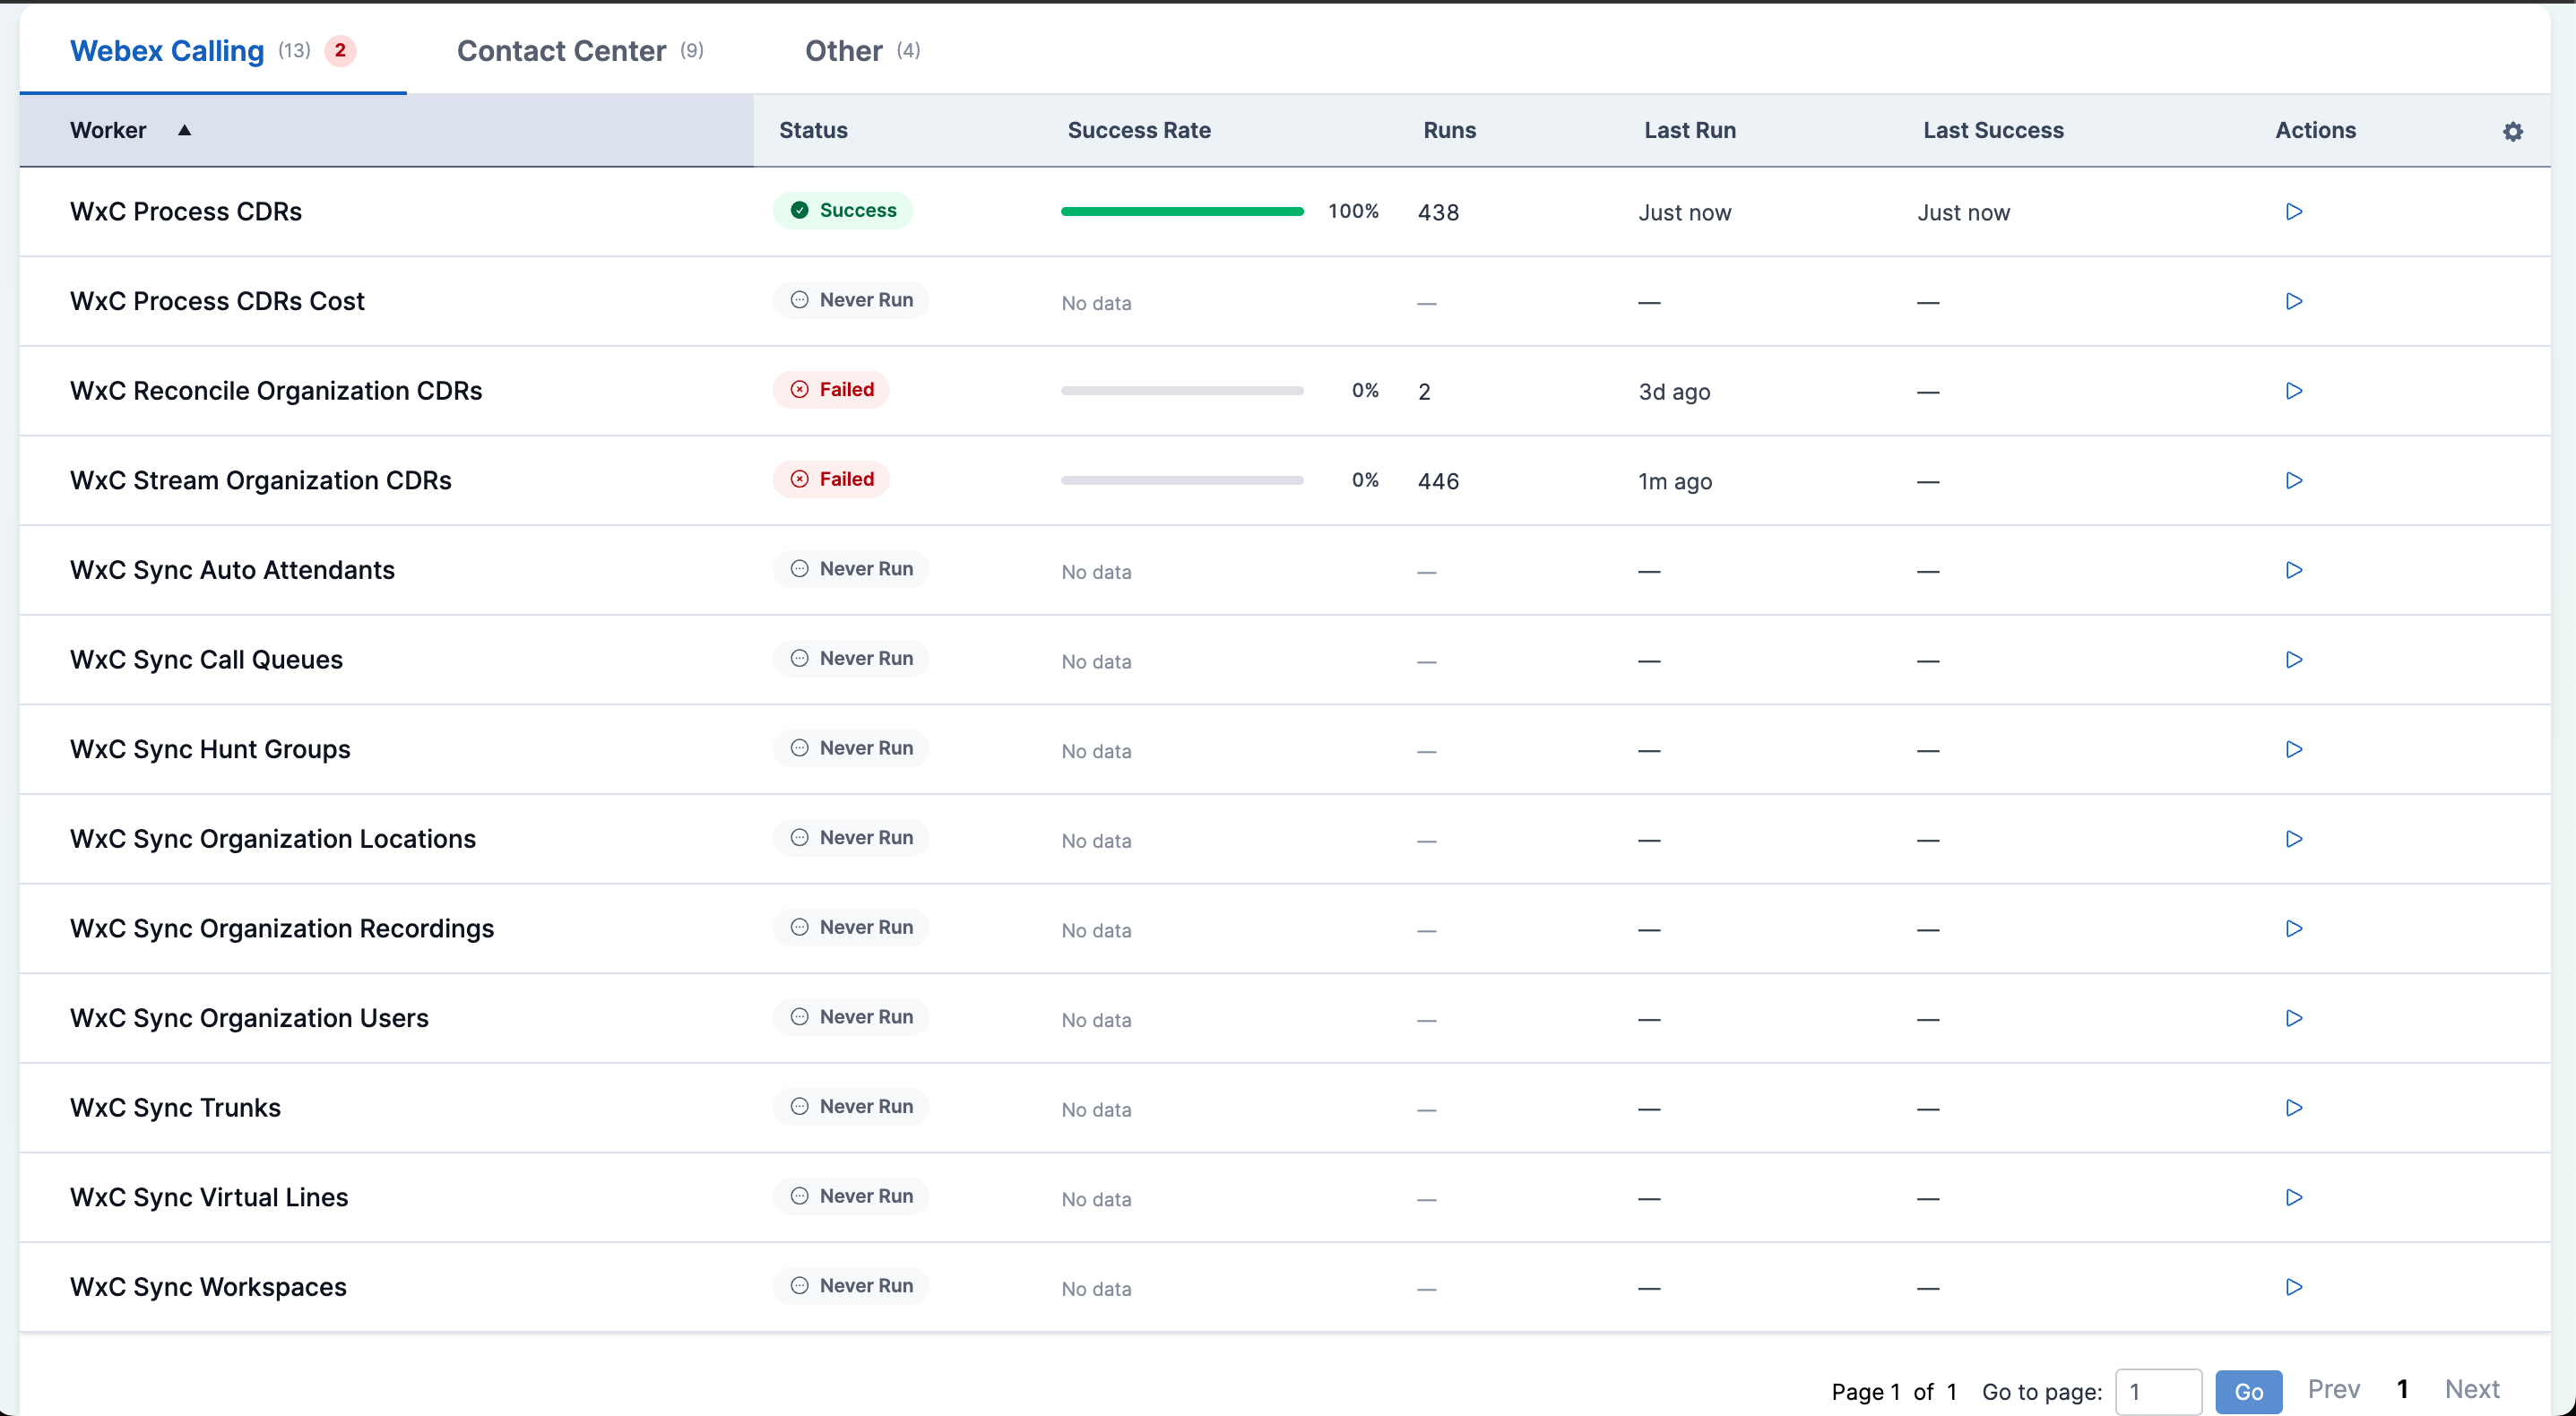Select page number 1 in pagination
2576x1416 pixels.
coord(2402,1389)
